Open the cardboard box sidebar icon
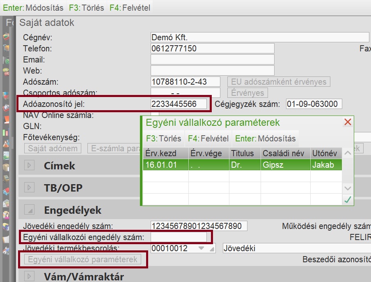The image size is (371, 282). (x=6, y=167)
